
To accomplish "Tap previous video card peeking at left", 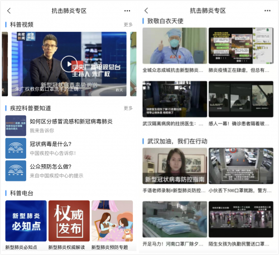I will click(5, 64).
